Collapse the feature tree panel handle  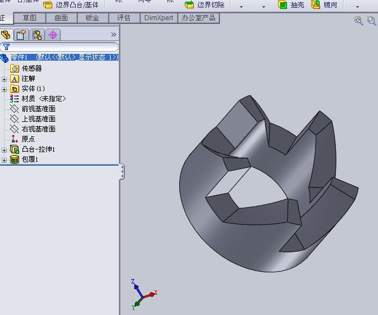click(122, 172)
